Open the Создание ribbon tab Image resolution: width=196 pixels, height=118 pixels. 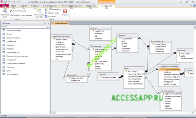(x=35, y=6)
